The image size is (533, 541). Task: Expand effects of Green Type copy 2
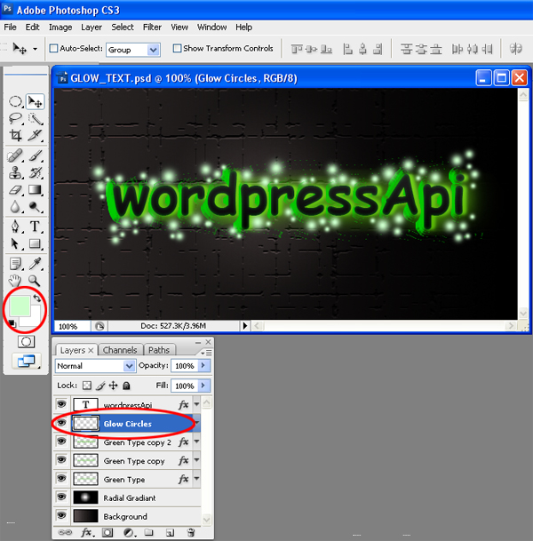coord(196,442)
